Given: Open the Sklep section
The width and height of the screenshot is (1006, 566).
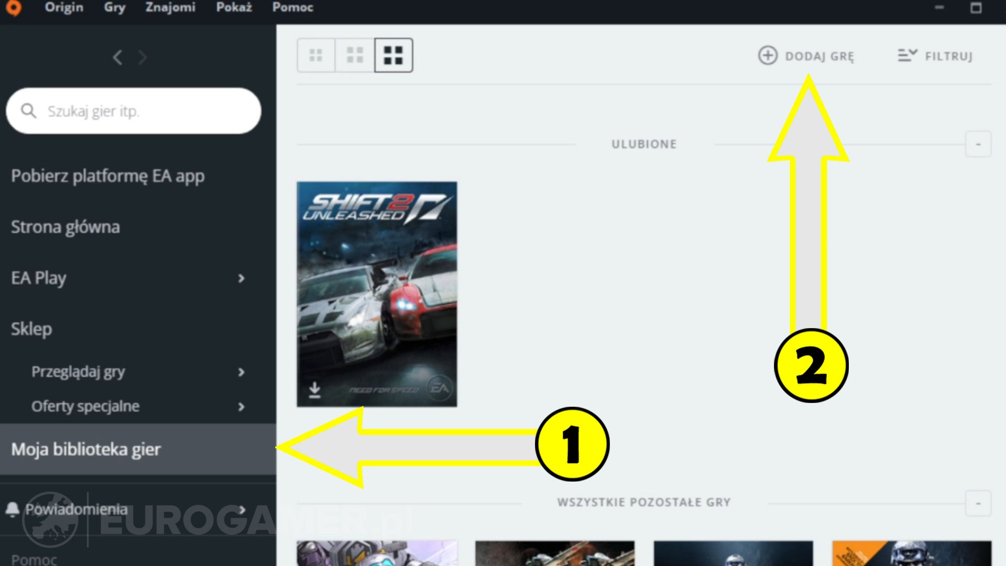Looking at the screenshot, I should click(x=31, y=329).
